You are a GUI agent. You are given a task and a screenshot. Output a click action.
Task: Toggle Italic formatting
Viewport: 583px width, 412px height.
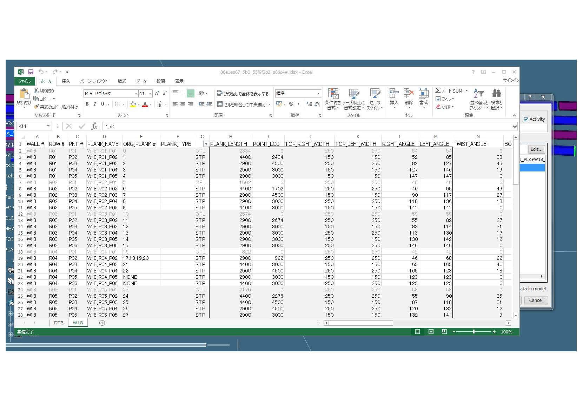point(95,104)
